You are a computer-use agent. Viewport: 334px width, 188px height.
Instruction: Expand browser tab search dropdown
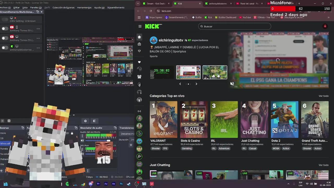point(138,4)
